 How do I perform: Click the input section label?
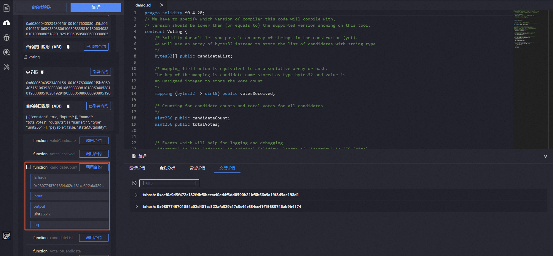[38, 196]
